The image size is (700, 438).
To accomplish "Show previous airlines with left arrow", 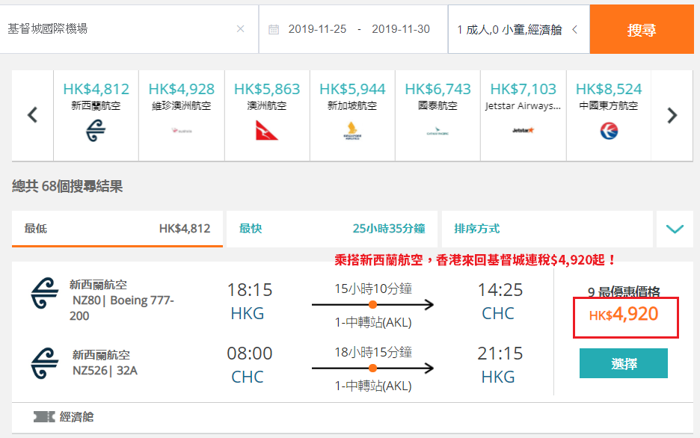I will (x=33, y=115).
